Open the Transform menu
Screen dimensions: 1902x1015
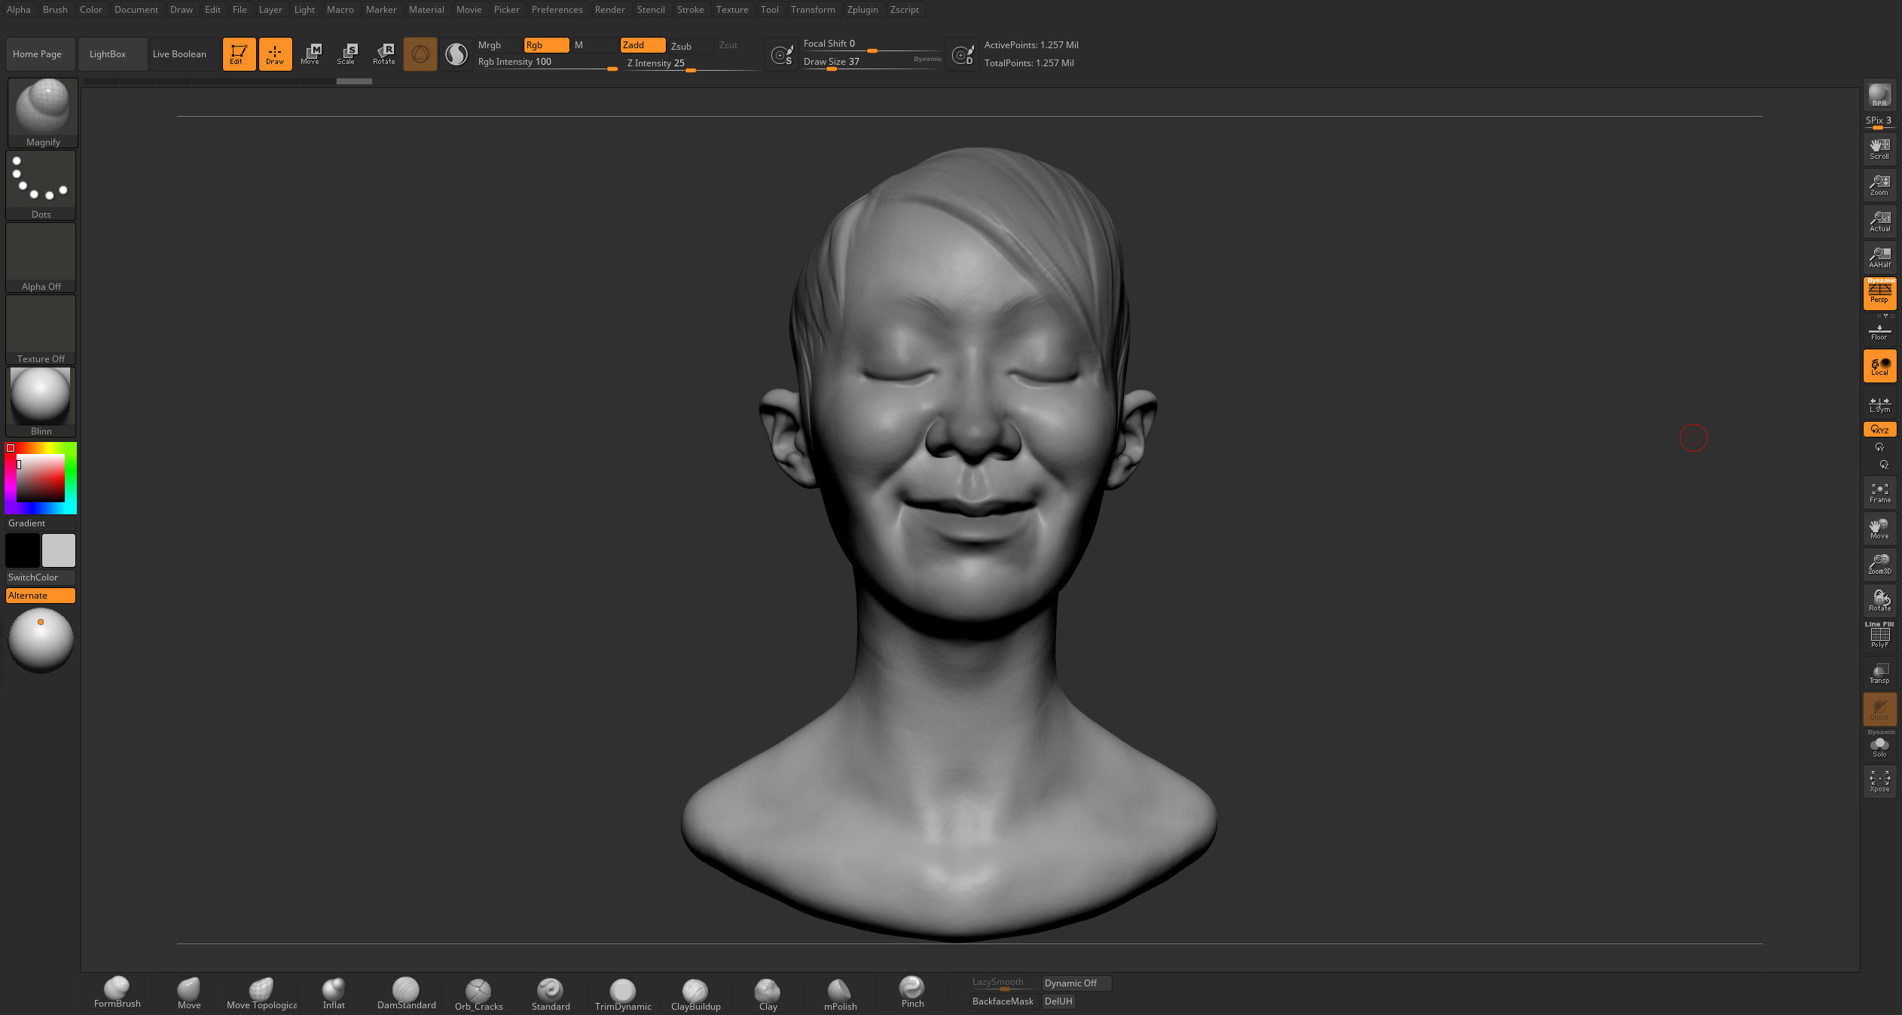(813, 9)
